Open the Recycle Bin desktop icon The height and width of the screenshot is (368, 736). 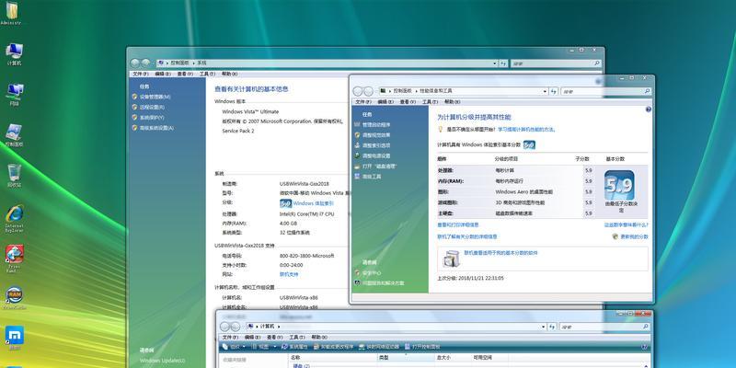point(14,176)
